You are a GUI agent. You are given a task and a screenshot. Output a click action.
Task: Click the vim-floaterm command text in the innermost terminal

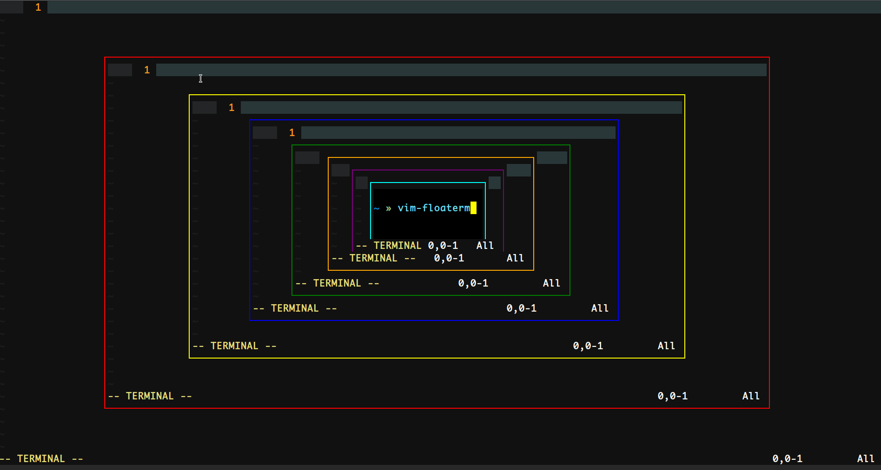434,208
